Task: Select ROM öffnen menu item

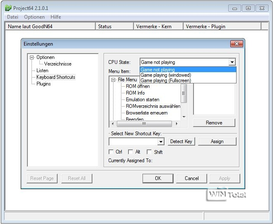Action: tap(138, 86)
